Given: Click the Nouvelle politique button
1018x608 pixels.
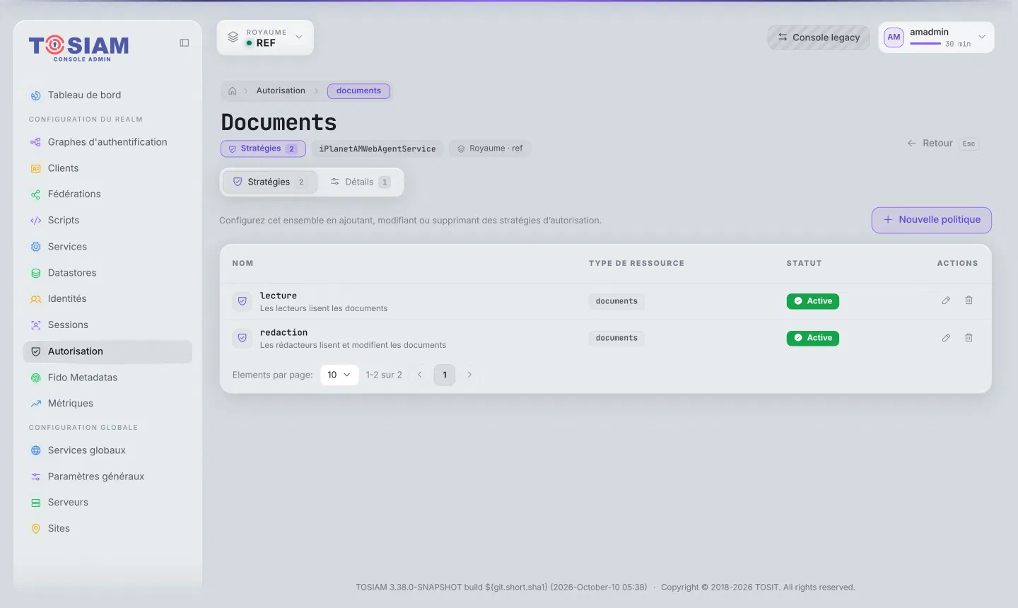Looking at the screenshot, I should click(932, 220).
